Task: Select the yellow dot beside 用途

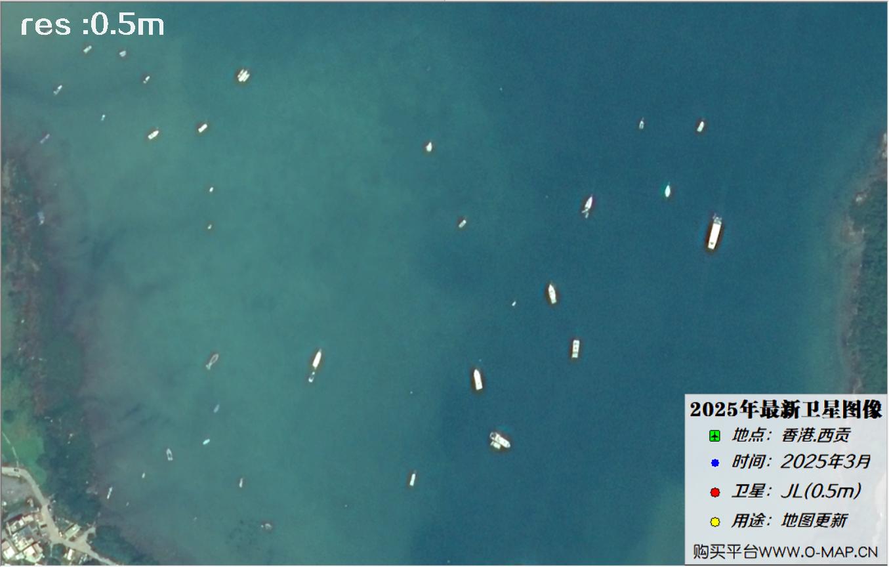Action: 715,522
